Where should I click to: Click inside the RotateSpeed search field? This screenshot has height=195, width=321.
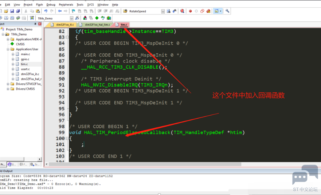pos(145,11)
